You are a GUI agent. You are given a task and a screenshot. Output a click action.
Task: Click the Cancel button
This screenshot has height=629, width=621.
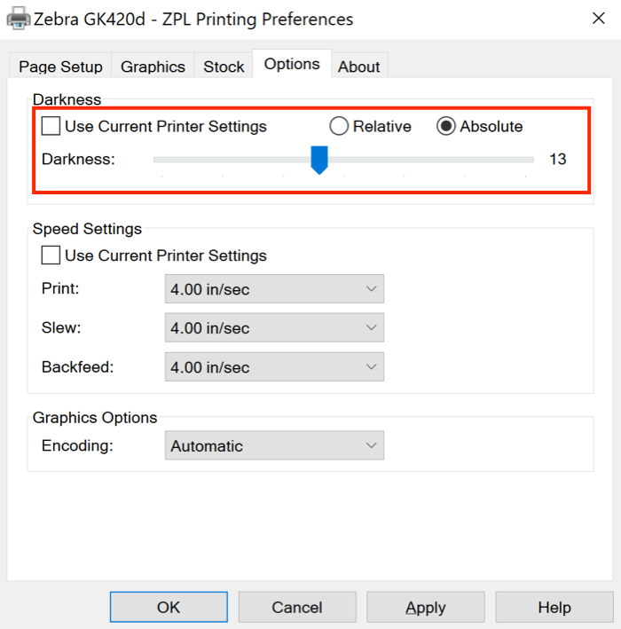click(x=297, y=608)
